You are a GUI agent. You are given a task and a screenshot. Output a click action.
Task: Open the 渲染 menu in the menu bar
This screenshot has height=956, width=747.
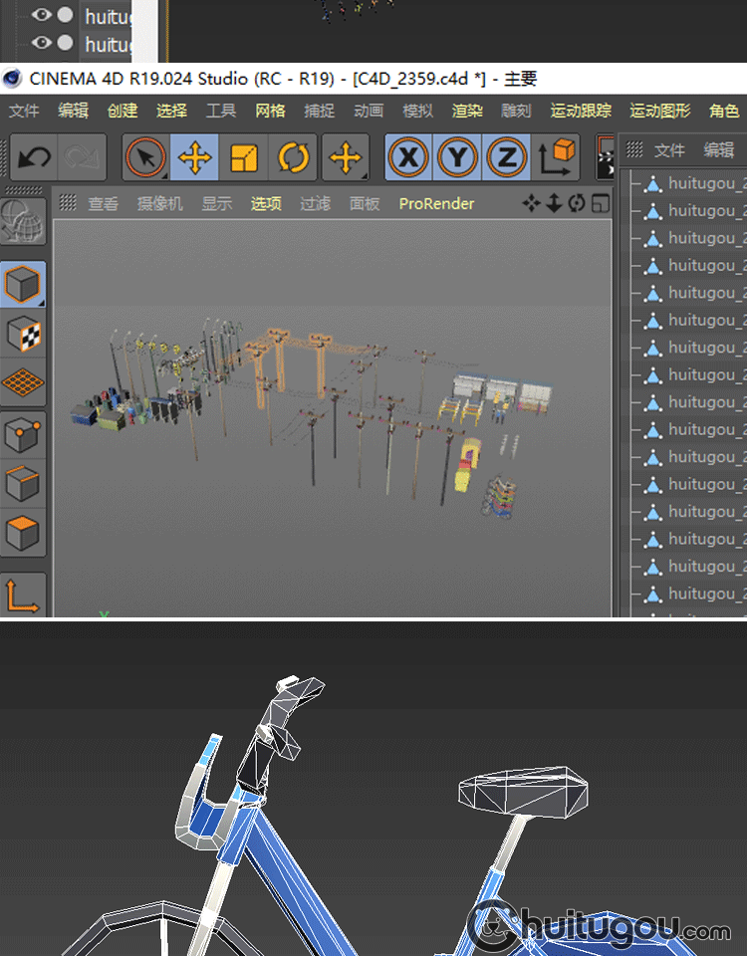pyautogui.click(x=467, y=111)
